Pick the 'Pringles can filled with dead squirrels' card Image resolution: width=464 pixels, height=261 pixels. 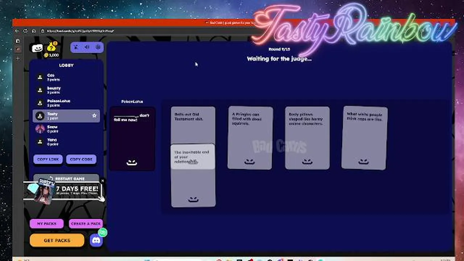(x=250, y=138)
